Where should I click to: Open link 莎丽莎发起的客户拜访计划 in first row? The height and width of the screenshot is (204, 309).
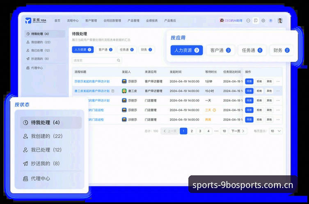92,81
